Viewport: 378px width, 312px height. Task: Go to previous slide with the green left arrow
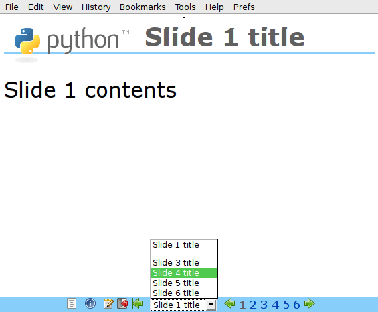click(x=229, y=303)
